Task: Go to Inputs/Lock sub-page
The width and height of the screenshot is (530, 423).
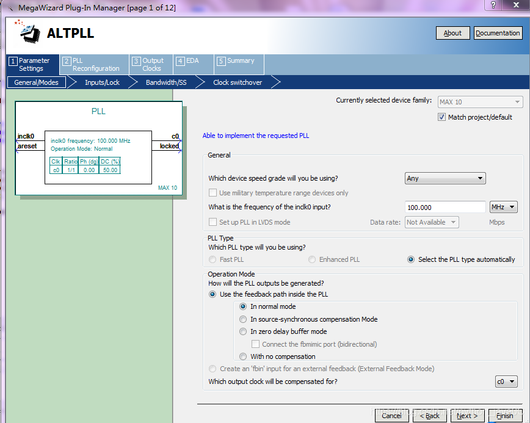Action: (x=102, y=82)
